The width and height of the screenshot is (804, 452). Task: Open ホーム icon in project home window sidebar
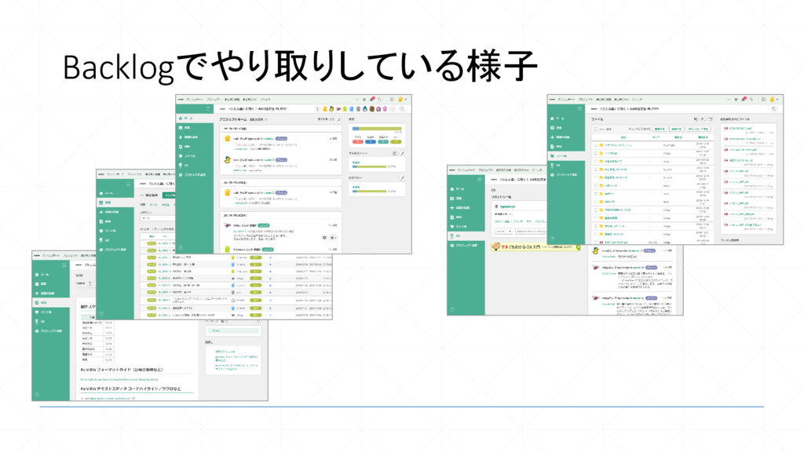point(181,118)
